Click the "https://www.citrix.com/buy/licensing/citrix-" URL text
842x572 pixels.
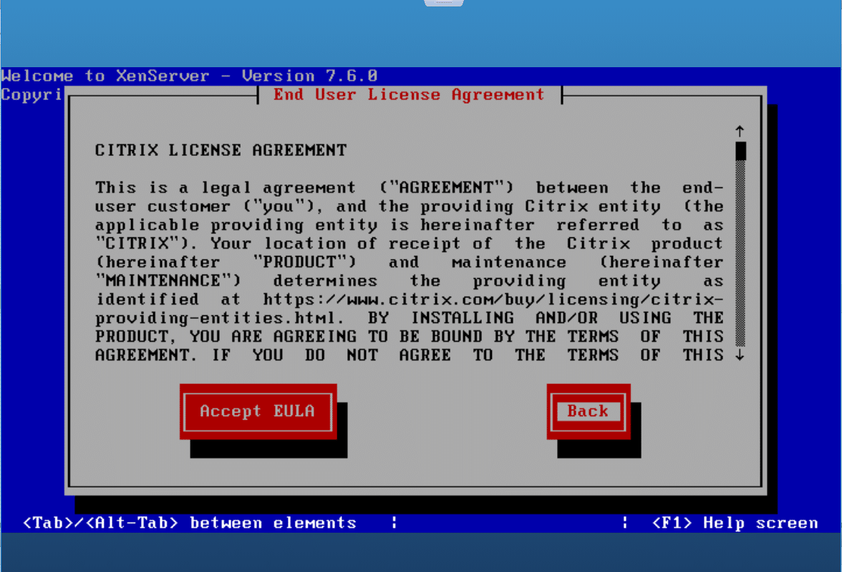[493, 299]
